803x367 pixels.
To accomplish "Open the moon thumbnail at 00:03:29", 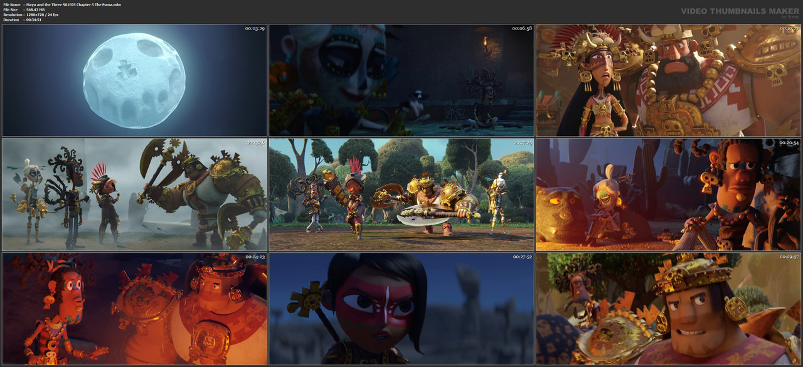I will [134, 80].
